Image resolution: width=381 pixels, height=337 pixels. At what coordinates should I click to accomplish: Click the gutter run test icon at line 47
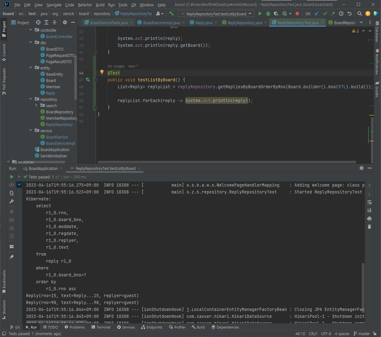(x=88, y=80)
